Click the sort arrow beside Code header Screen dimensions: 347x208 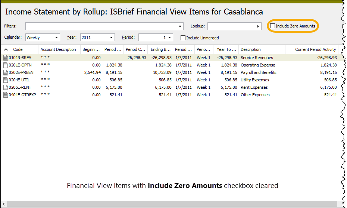click(6, 49)
